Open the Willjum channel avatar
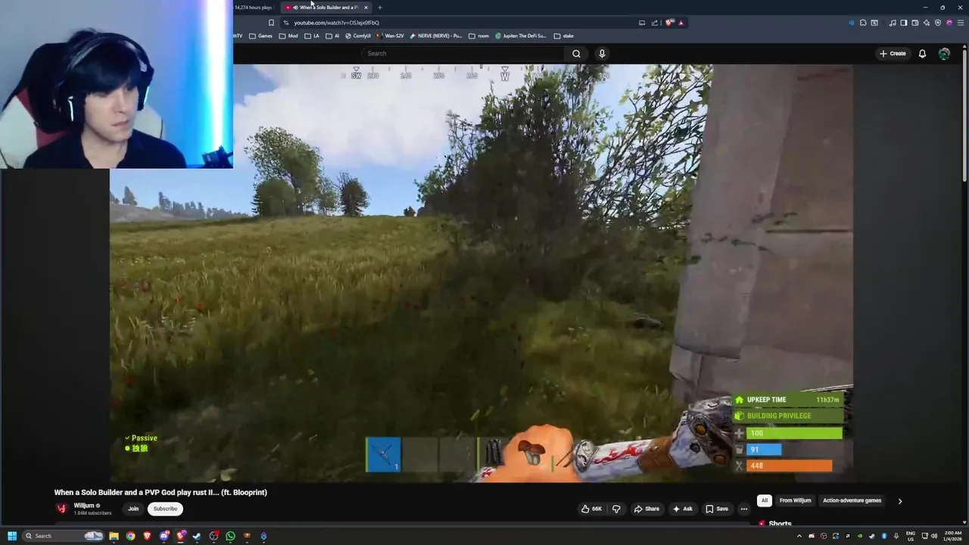Screen dimensions: 969x545 (62, 509)
